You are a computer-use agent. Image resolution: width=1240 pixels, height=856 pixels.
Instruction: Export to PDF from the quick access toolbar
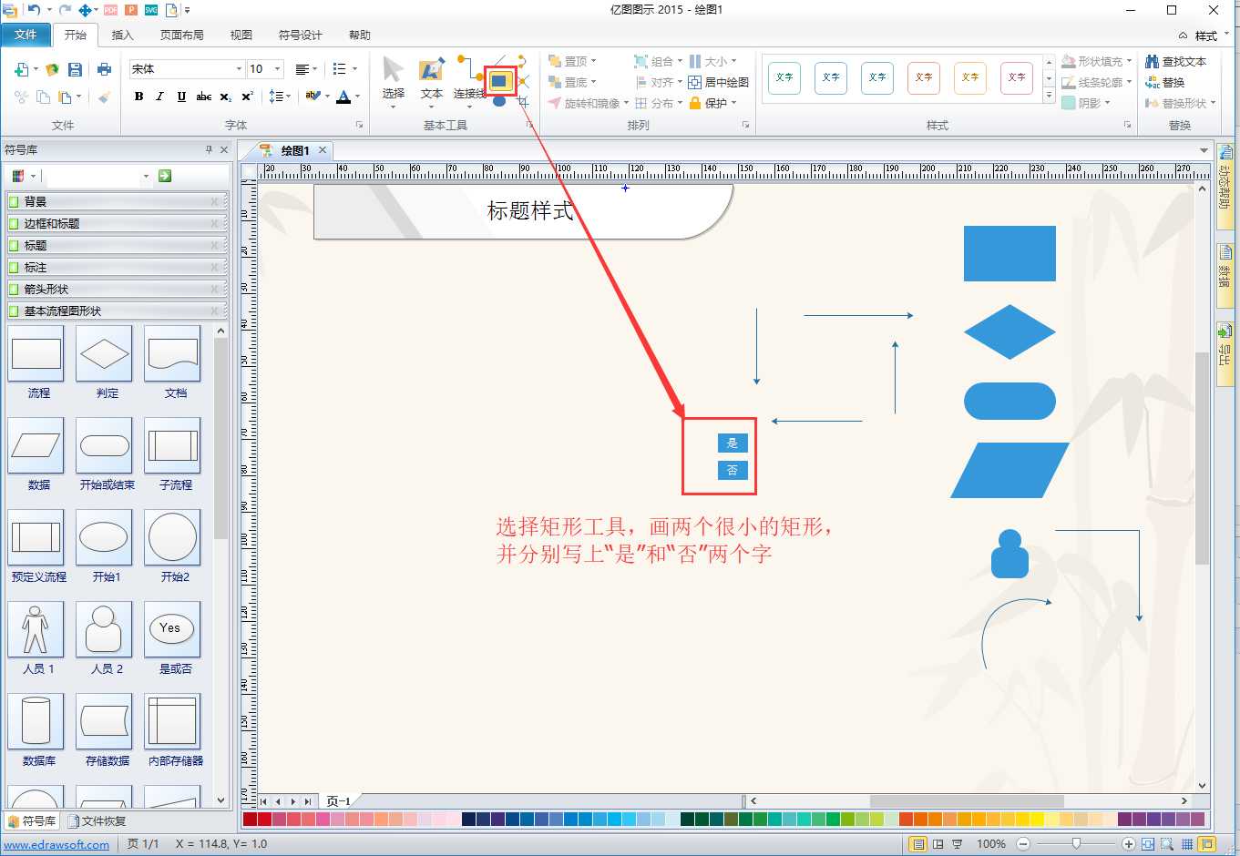click(110, 10)
